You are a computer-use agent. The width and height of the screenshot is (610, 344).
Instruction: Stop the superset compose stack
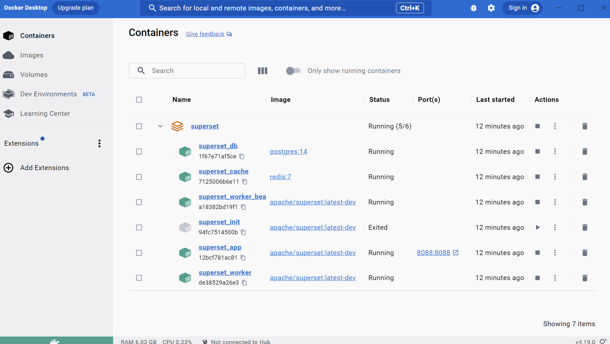pyautogui.click(x=537, y=126)
